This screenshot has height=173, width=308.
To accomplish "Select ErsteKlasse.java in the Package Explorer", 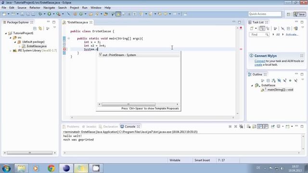I will pyautogui.click(x=37, y=46).
